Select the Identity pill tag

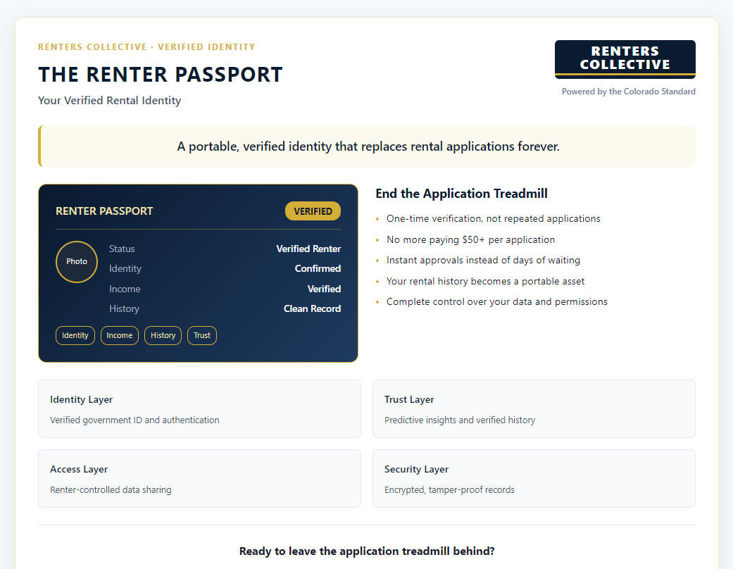75,335
